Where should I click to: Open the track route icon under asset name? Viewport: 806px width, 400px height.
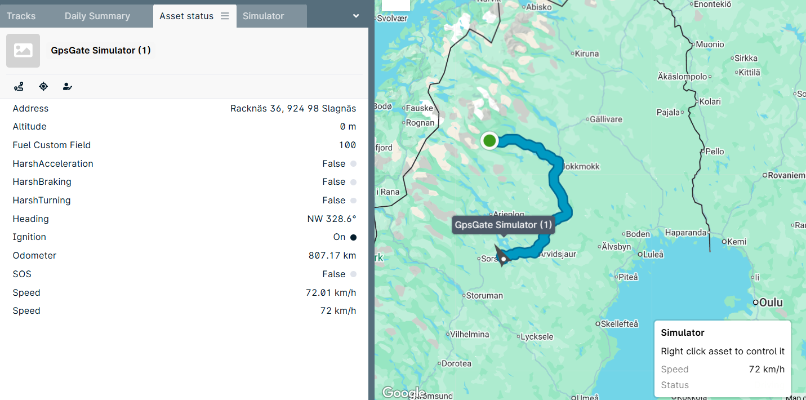coord(19,86)
